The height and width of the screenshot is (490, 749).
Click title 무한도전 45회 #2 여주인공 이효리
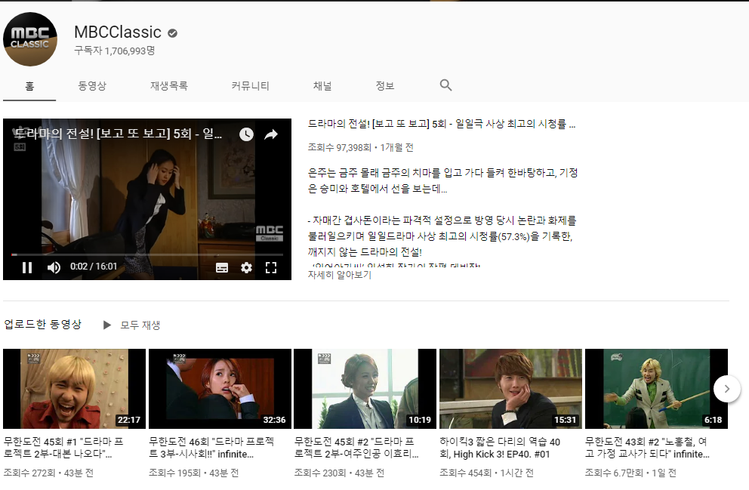click(356, 448)
